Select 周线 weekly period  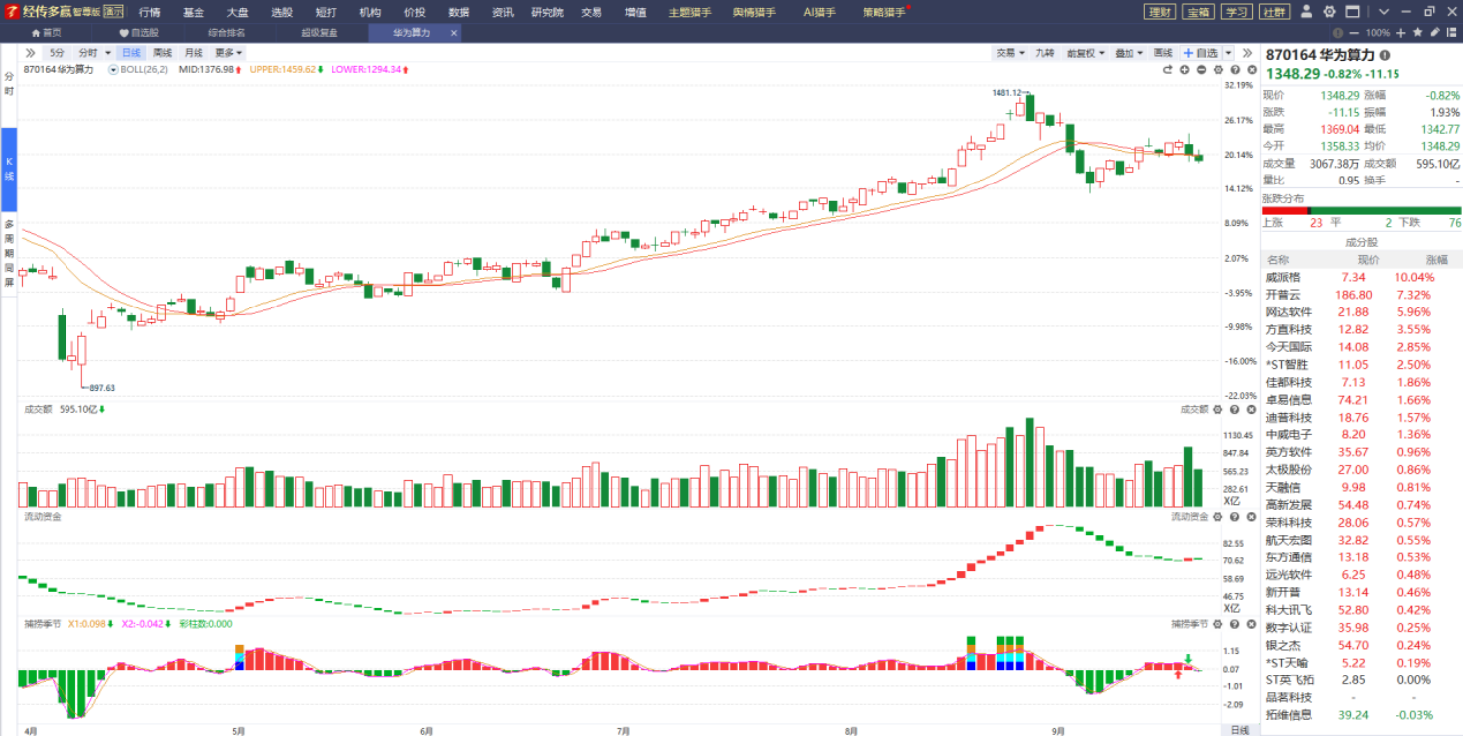tap(162, 52)
